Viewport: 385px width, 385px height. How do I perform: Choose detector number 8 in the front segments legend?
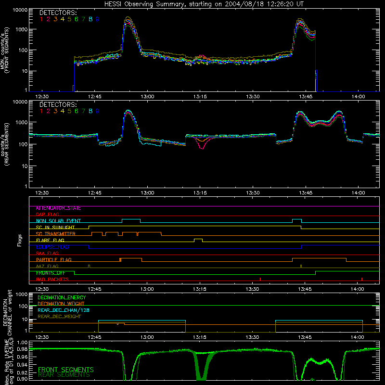coord(90,19)
